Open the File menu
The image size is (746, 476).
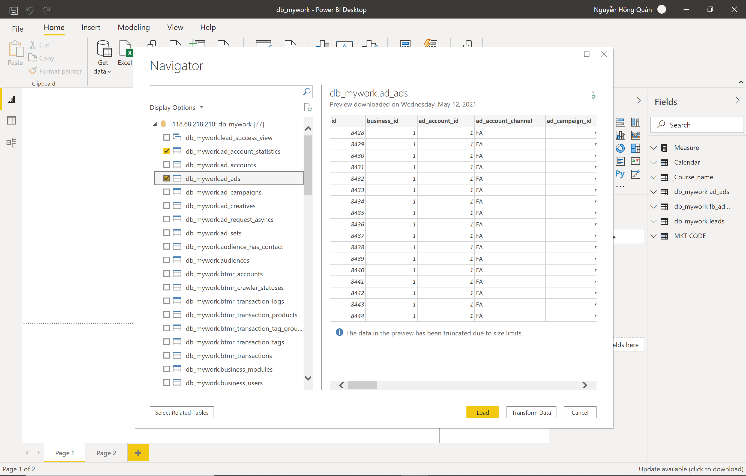18,29
